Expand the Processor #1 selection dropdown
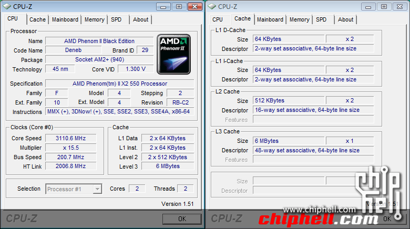Screen dimensions: 410x229 (x=97, y=189)
